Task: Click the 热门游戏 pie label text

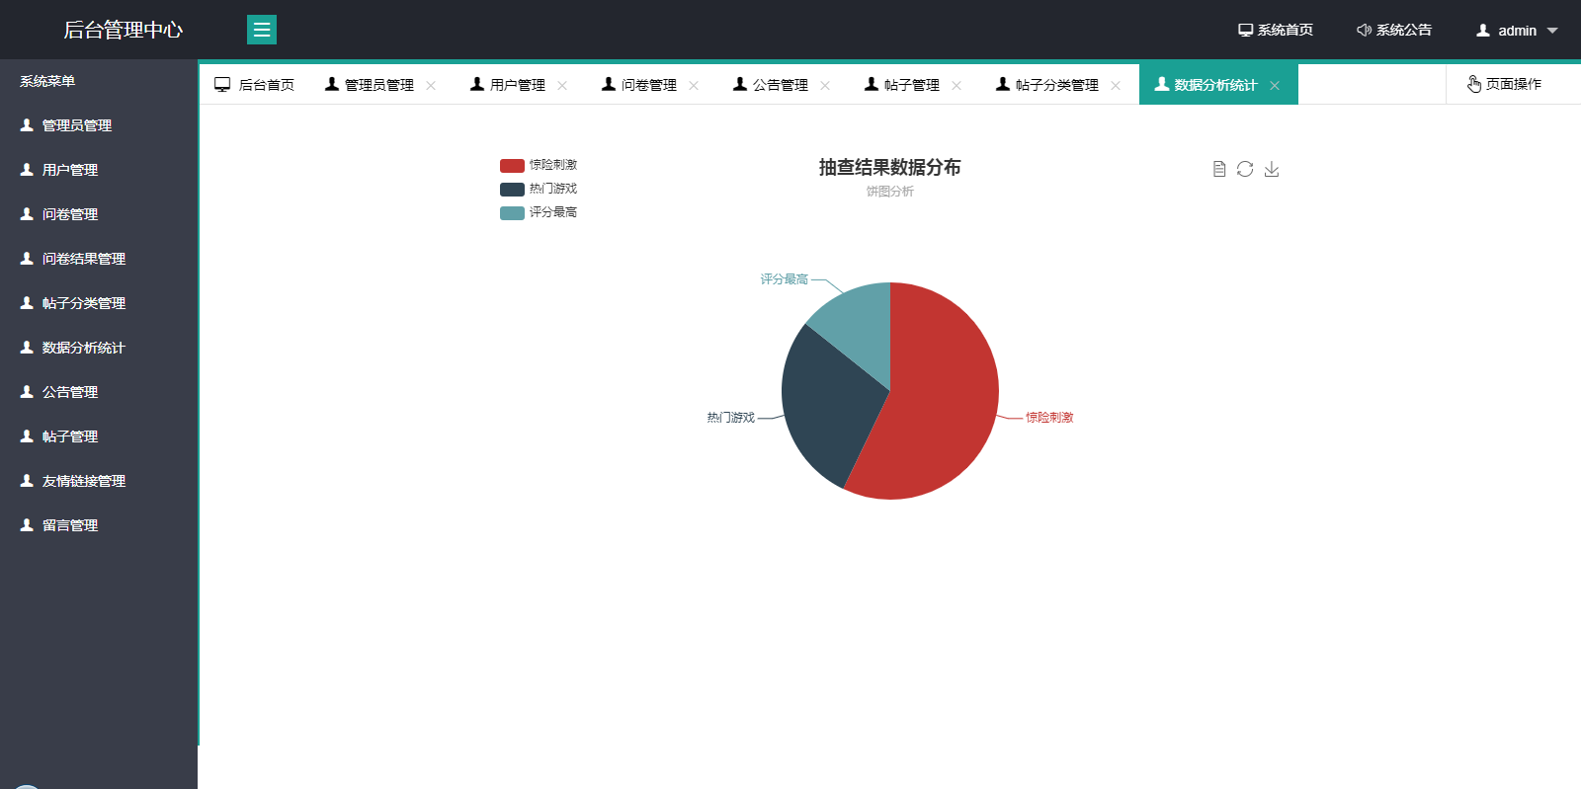Action: tap(731, 418)
